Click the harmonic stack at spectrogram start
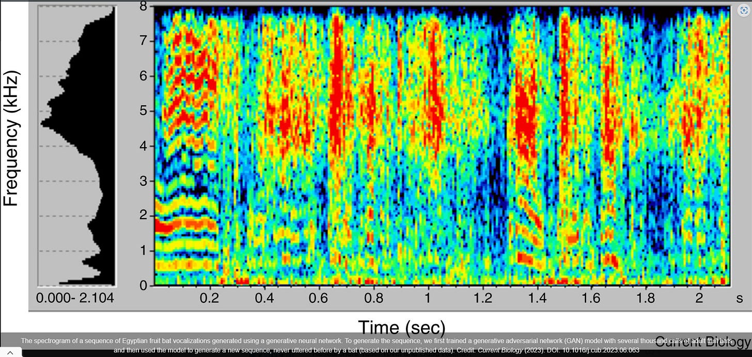 point(186,147)
